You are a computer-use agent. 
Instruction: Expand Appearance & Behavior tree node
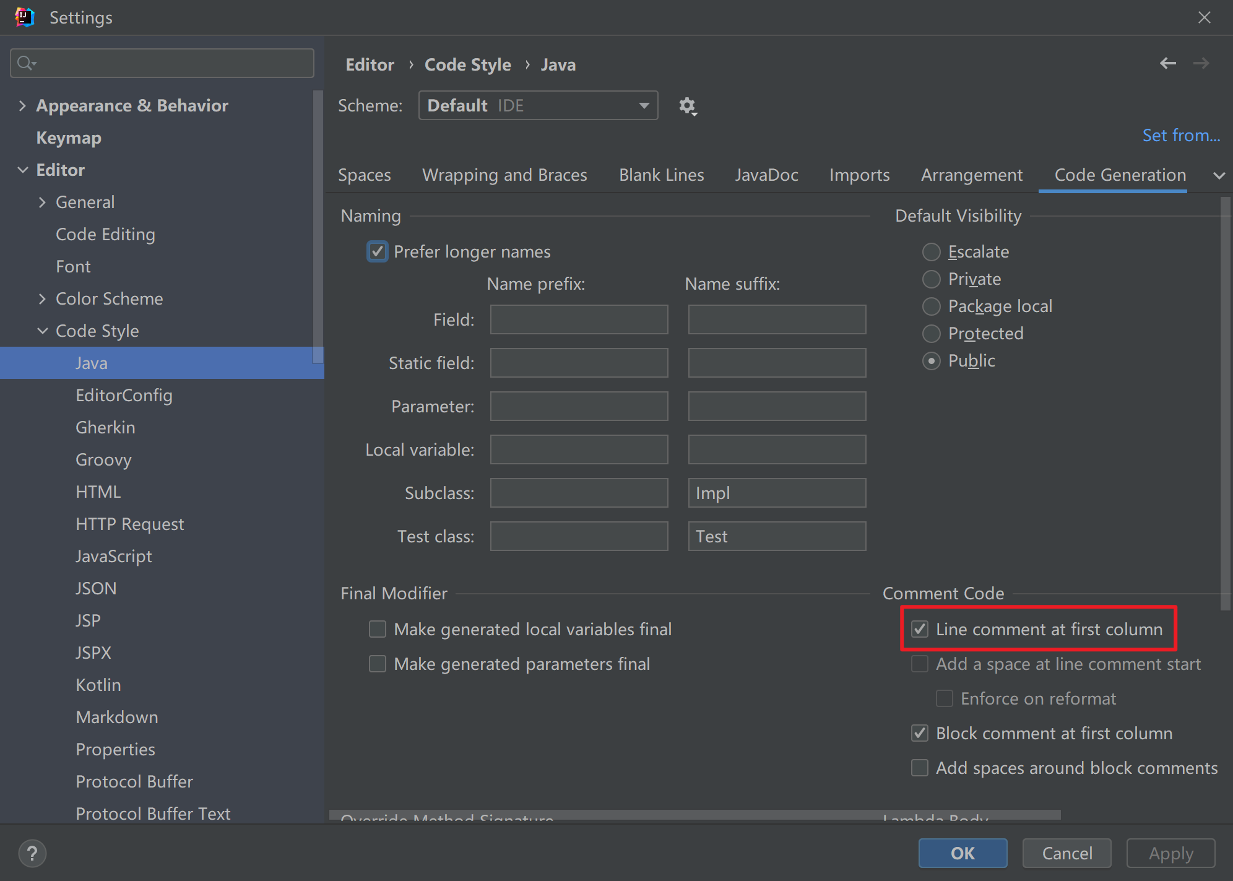pos(22,106)
